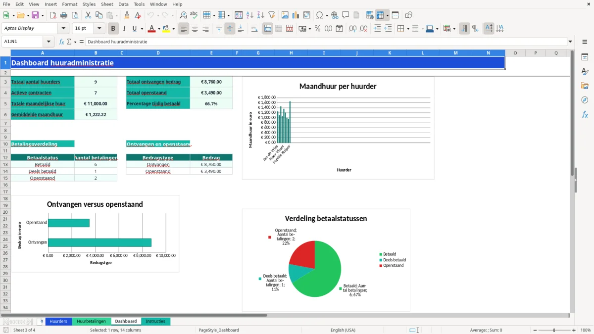Viewport: 594px width, 334px height.
Task: Toggle Align Right
Action: pyautogui.click(x=205, y=29)
